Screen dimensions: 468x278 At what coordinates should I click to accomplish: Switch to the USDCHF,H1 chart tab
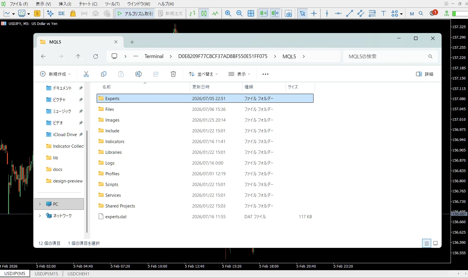78,274
